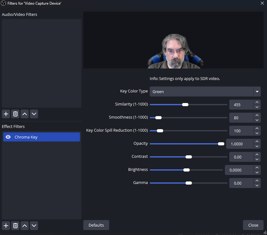Move audio/video filter up
This screenshot has height=235, width=267.
tap(25, 114)
